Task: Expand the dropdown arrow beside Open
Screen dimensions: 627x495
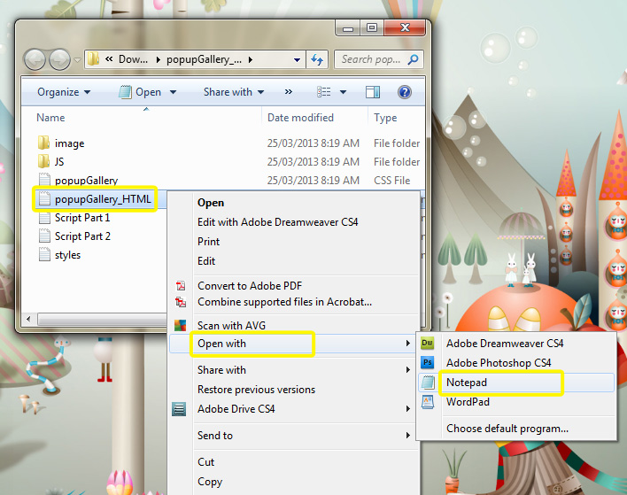Action: pos(173,92)
